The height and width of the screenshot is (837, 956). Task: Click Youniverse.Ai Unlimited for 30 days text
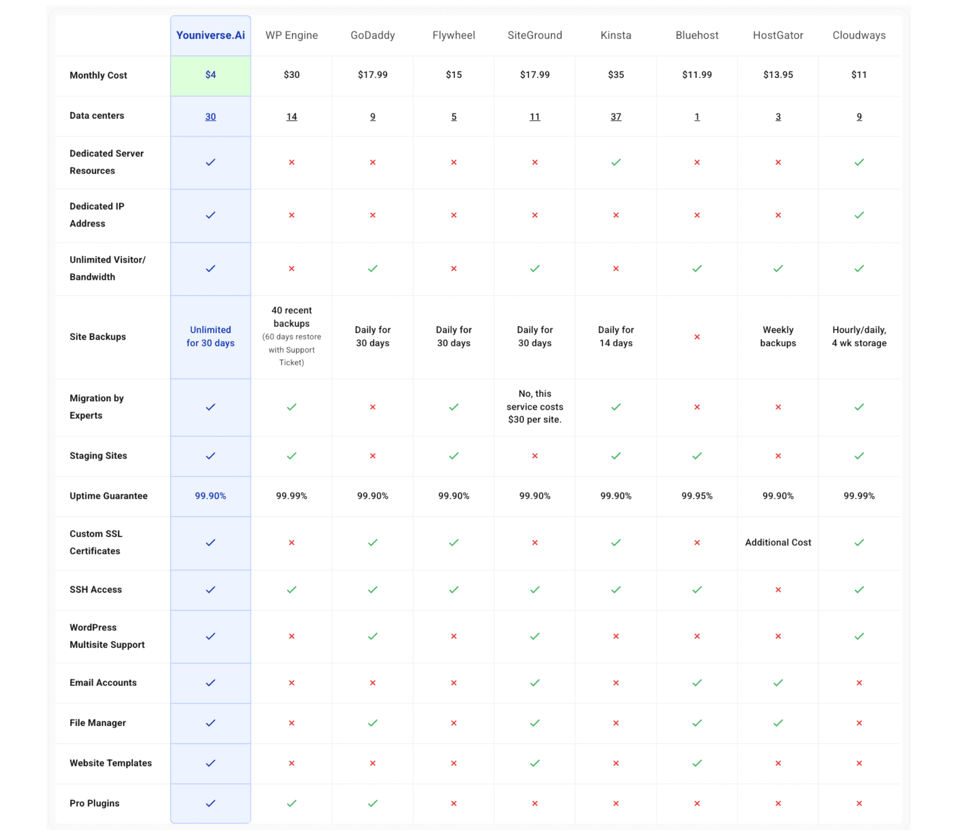tap(210, 336)
